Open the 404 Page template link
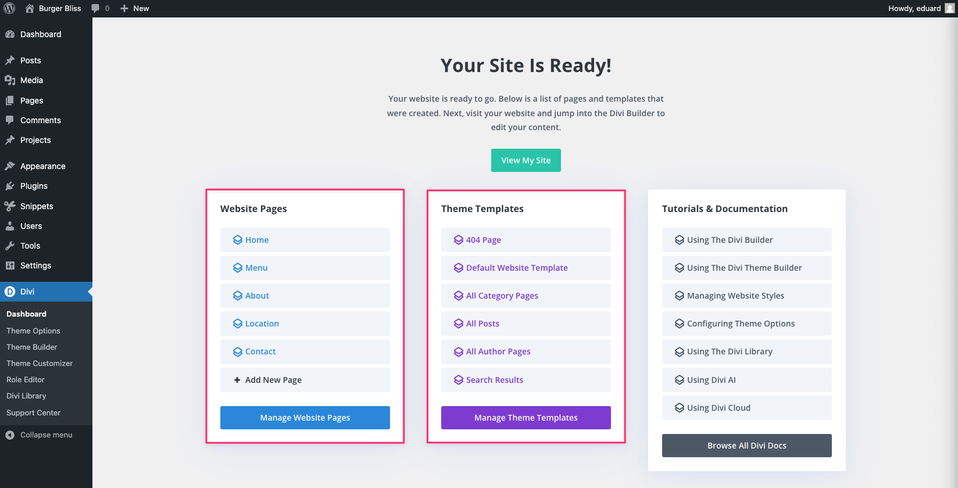The image size is (958, 488). coord(483,240)
